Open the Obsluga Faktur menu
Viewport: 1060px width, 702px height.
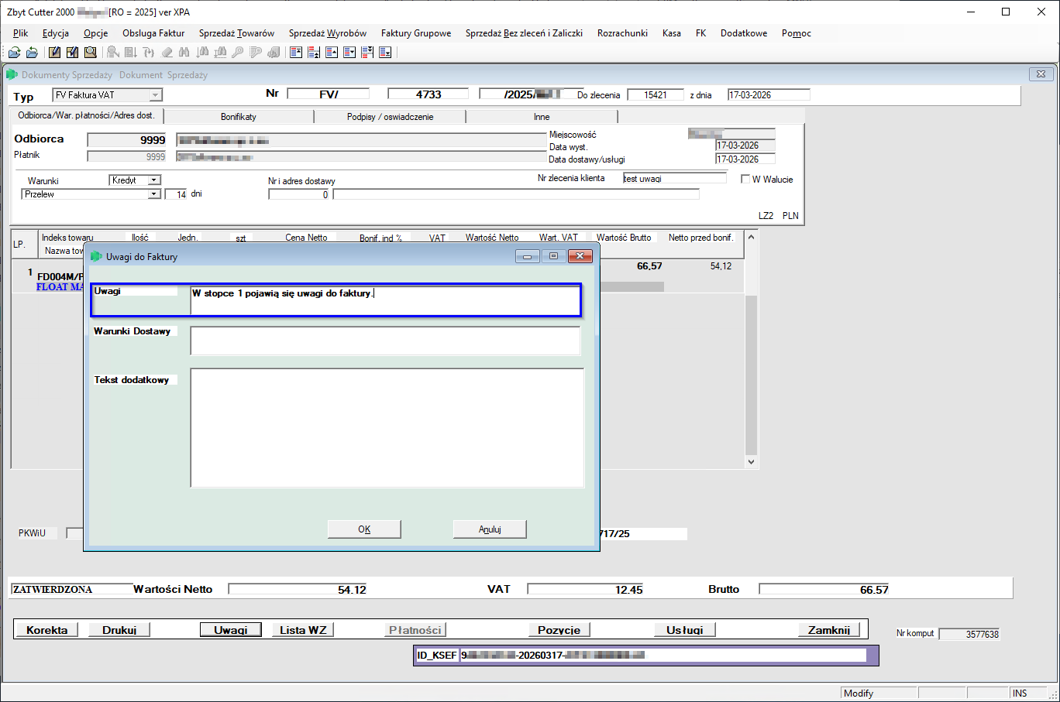point(153,33)
